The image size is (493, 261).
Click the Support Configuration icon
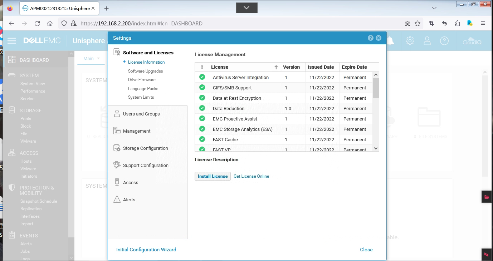point(117,165)
